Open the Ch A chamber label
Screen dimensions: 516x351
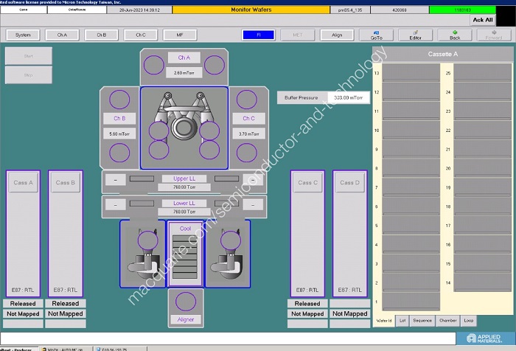[x=184, y=58]
